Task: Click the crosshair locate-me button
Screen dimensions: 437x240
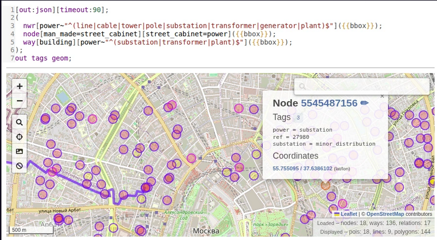Action: [19, 137]
